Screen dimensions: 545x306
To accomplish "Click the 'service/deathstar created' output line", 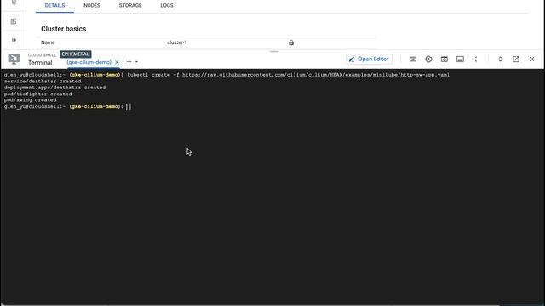I will (43, 82).
